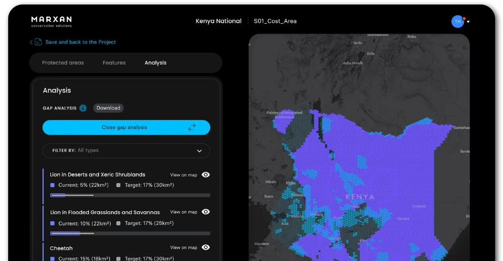Click the Garbahaa label on the map
This screenshot has width=503, height=261.
pyautogui.click(x=461, y=128)
